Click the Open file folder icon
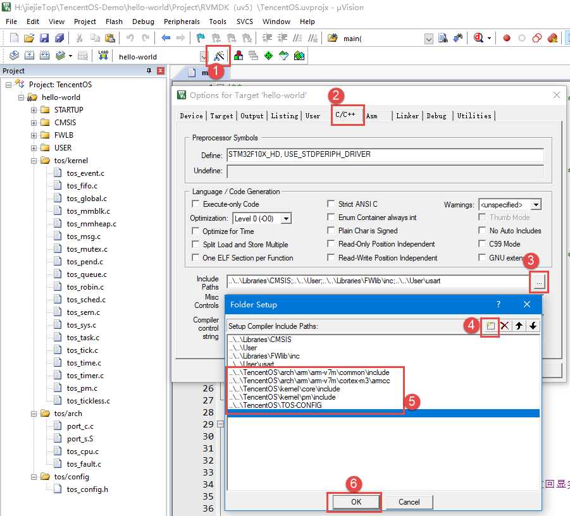 tap(29, 38)
